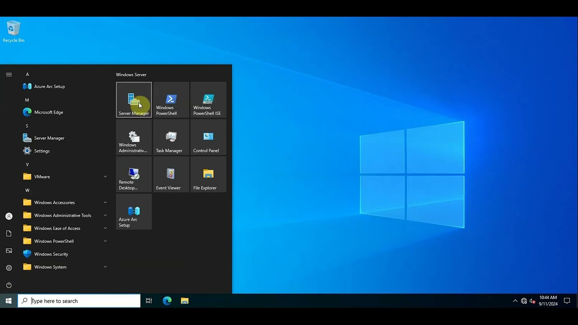Click the hamburger menu expand icon
The width and height of the screenshot is (578, 325).
tap(9, 74)
